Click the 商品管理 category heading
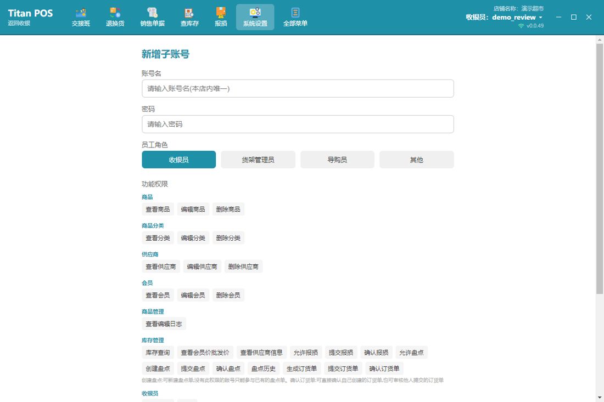 [153, 312]
